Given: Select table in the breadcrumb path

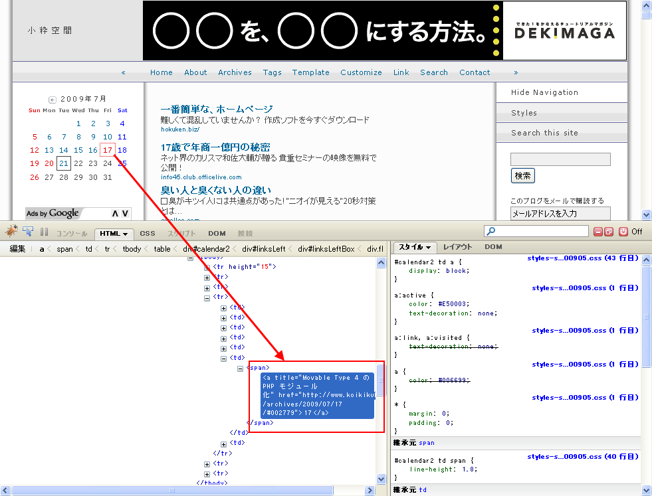Looking at the screenshot, I should pos(162,249).
